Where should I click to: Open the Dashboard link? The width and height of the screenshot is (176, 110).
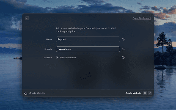[142, 18]
